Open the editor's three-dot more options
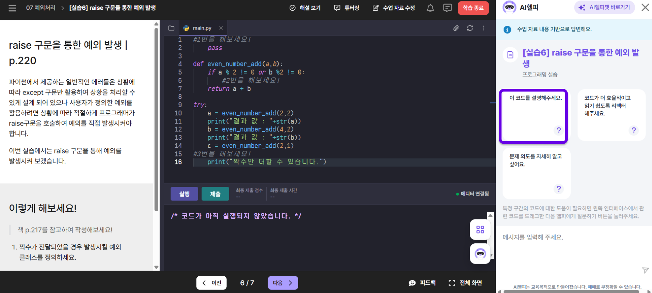 pyautogui.click(x=483, y=28)
